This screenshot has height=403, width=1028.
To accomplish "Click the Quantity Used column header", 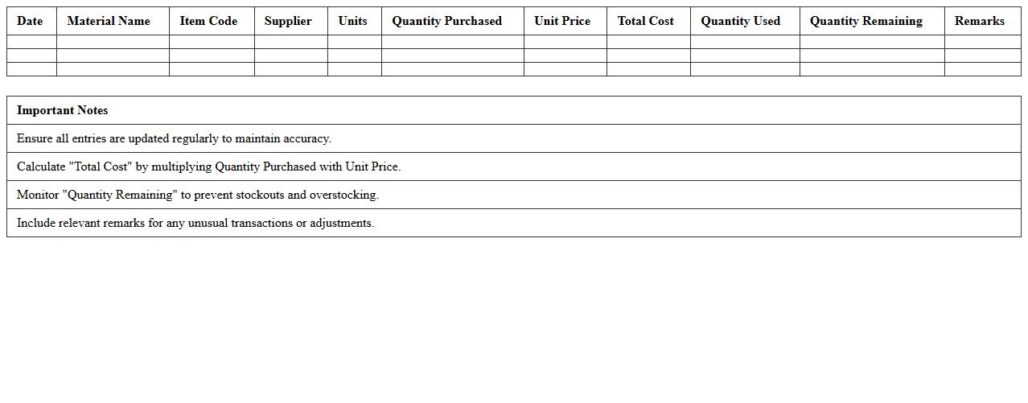I will [740, 21].
